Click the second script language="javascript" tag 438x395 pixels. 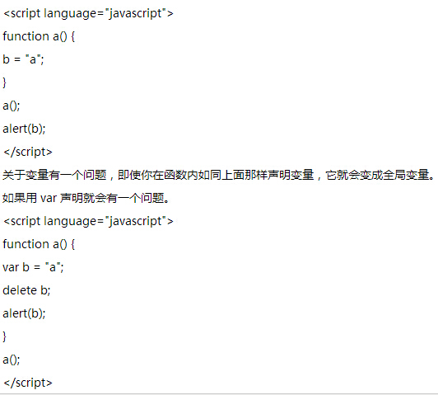(88, 221)
